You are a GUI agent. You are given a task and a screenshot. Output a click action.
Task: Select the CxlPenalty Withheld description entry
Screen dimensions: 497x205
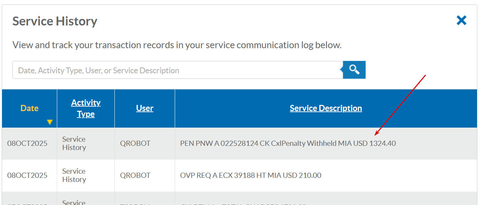click(288, 143)
